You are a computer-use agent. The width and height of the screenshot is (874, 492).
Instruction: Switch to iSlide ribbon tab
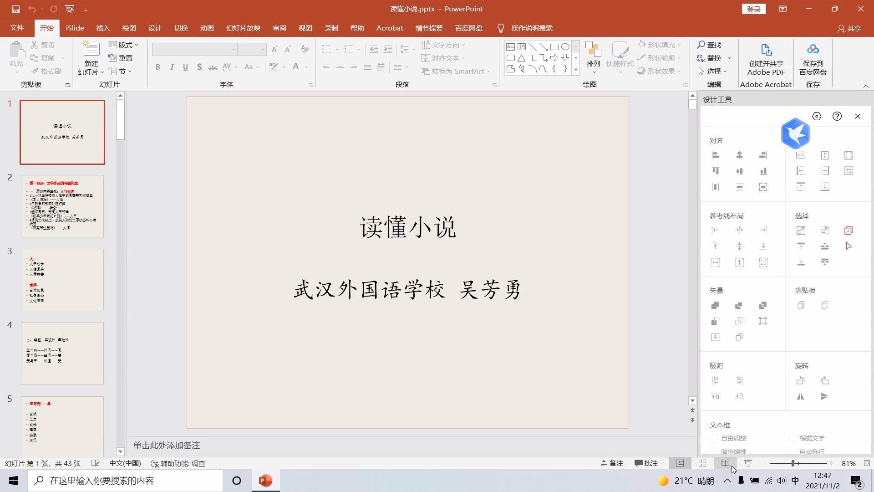(75, 28)
